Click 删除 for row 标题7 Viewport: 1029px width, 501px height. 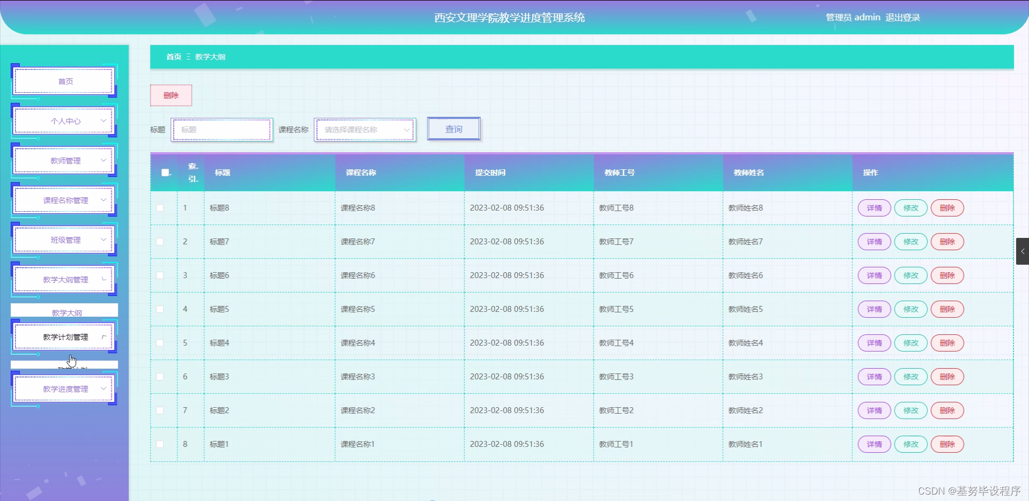pyautogui.click(x=947, y=242)
